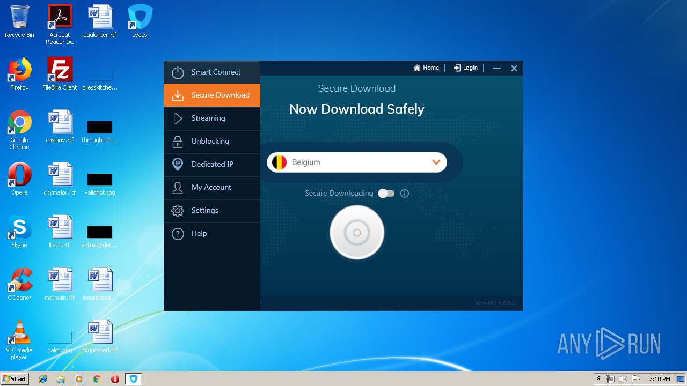This screenshot has height=386, width=687.
Task: Click the Belgium country selection field
Action: 357,162
